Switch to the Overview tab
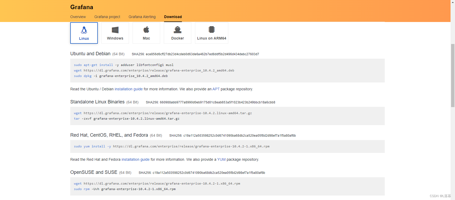 (x=78, y=17)
